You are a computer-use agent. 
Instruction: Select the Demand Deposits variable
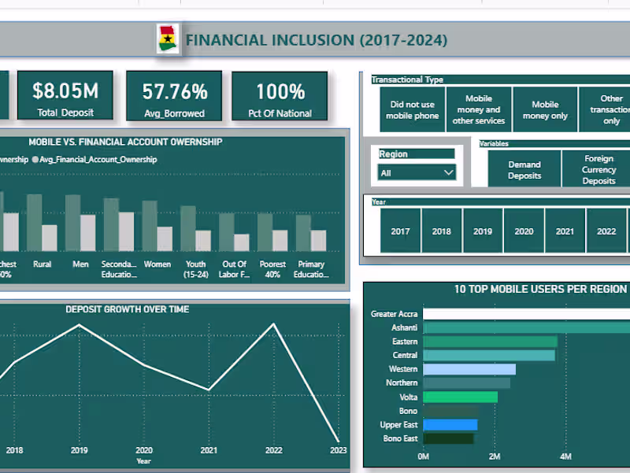click(x=524, y=168)
